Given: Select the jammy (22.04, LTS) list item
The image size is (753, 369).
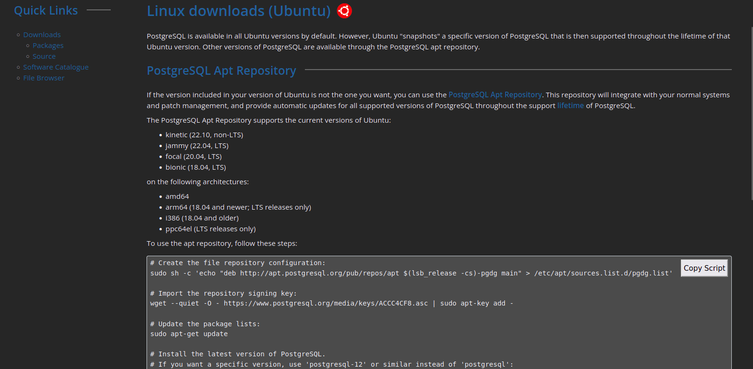Looking at the screenshot, I should (x=197, y=146).
